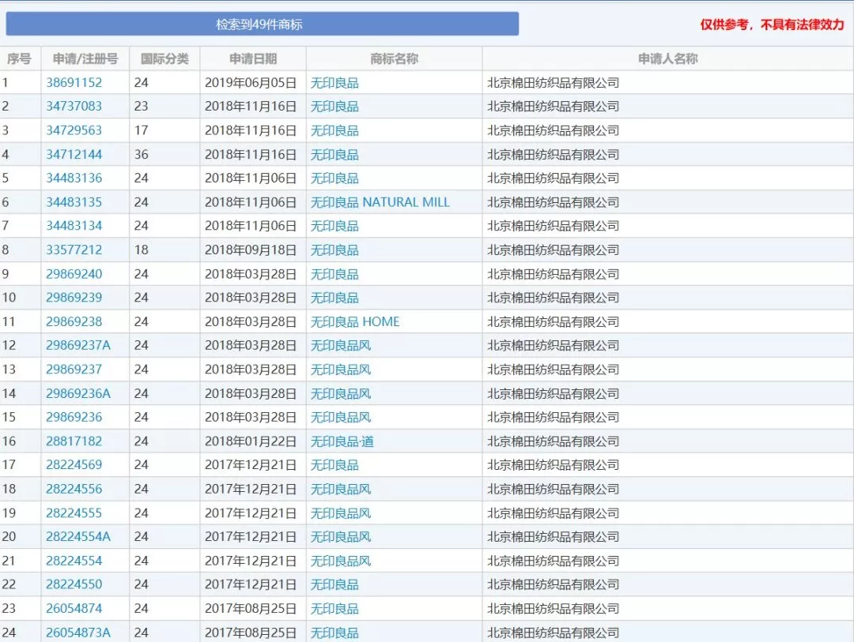Open trademark name 无印良品 in row 22

[334, 584]
